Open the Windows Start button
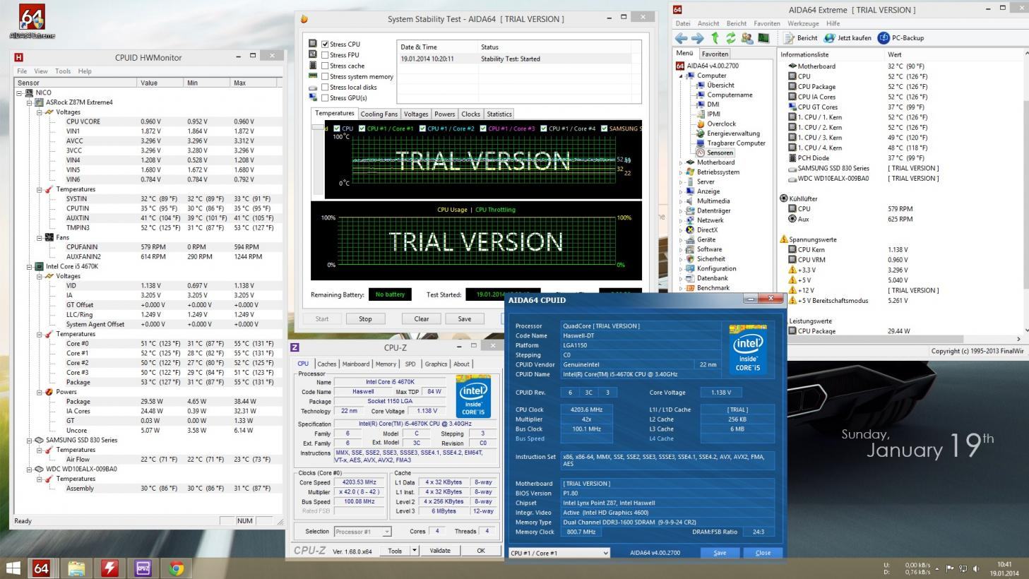Screen dimensions: 1029x579 click(13, 568)
